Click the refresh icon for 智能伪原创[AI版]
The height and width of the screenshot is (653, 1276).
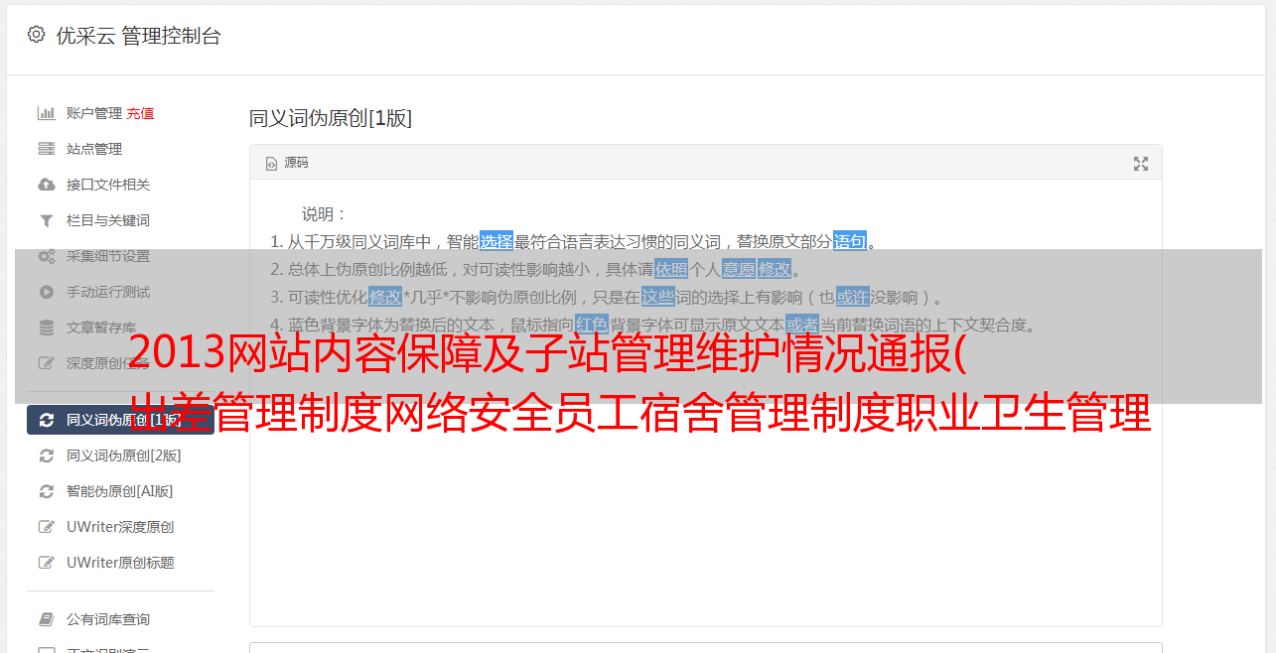coord(46,491)
